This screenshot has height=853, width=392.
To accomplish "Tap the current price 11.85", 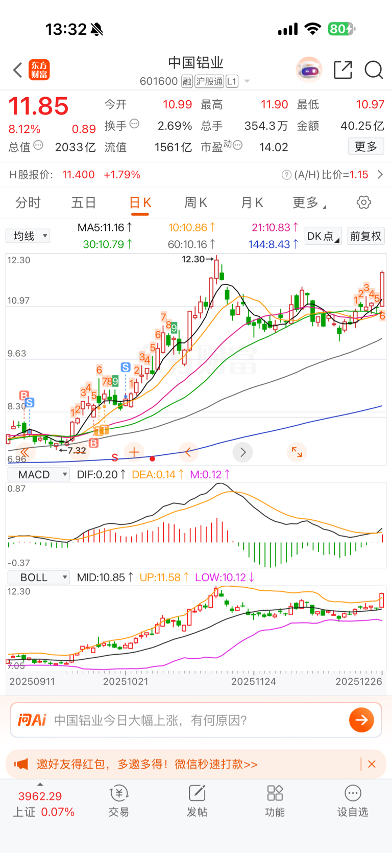I will pos(38,106).
